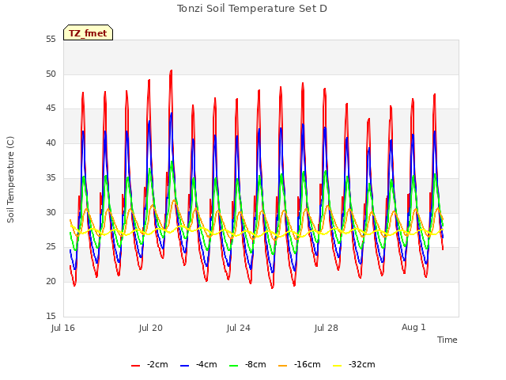Viewport: 506px width, 380px height.
Task: Click the 55 y-axis tick label
Action: tap(51, 40)
